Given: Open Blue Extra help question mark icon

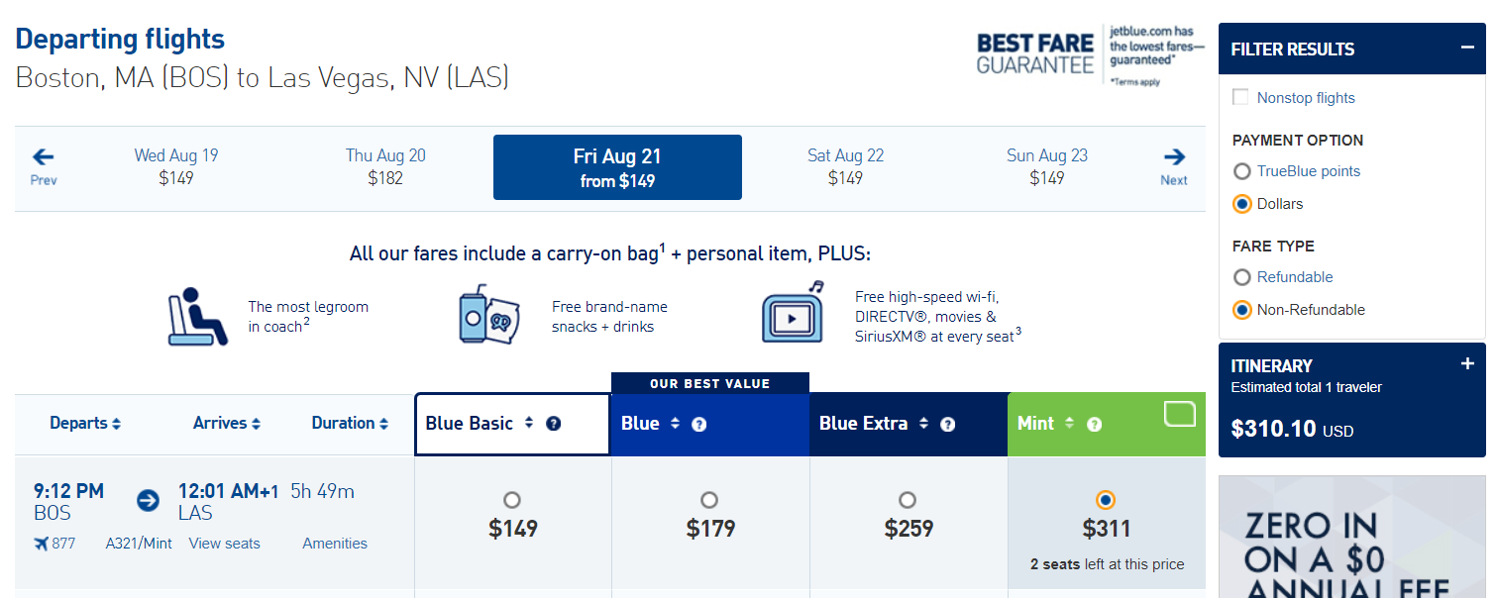Looking at the screenshot, I should pyautogui.click(x=947, y=424).
